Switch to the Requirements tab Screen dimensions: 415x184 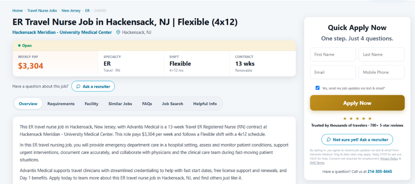[61, 104]
